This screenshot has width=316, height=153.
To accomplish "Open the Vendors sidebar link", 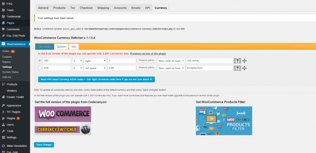I will (12, 90).
